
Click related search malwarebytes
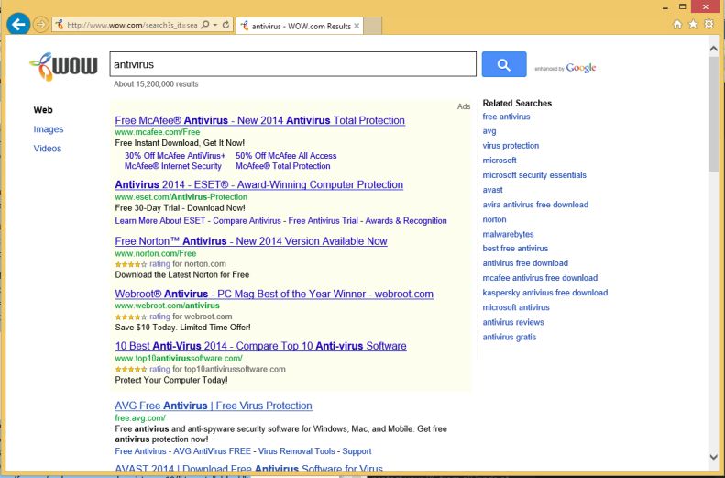(x=508, y=234)
